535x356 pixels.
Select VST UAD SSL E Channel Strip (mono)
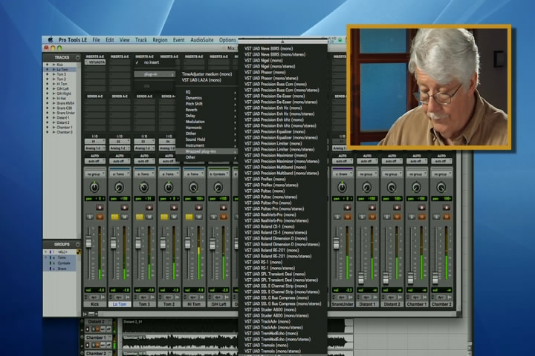coord(276,286)
